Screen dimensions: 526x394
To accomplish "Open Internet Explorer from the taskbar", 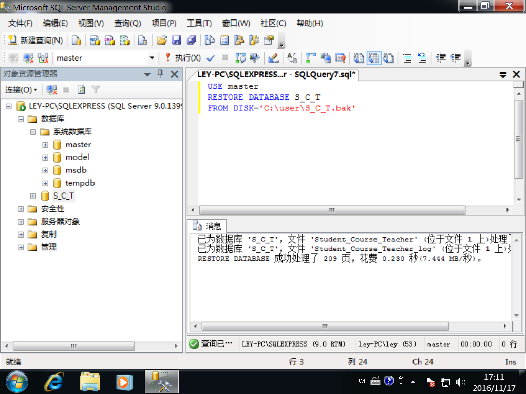I will pyautogui.click(x=54, y=382).
